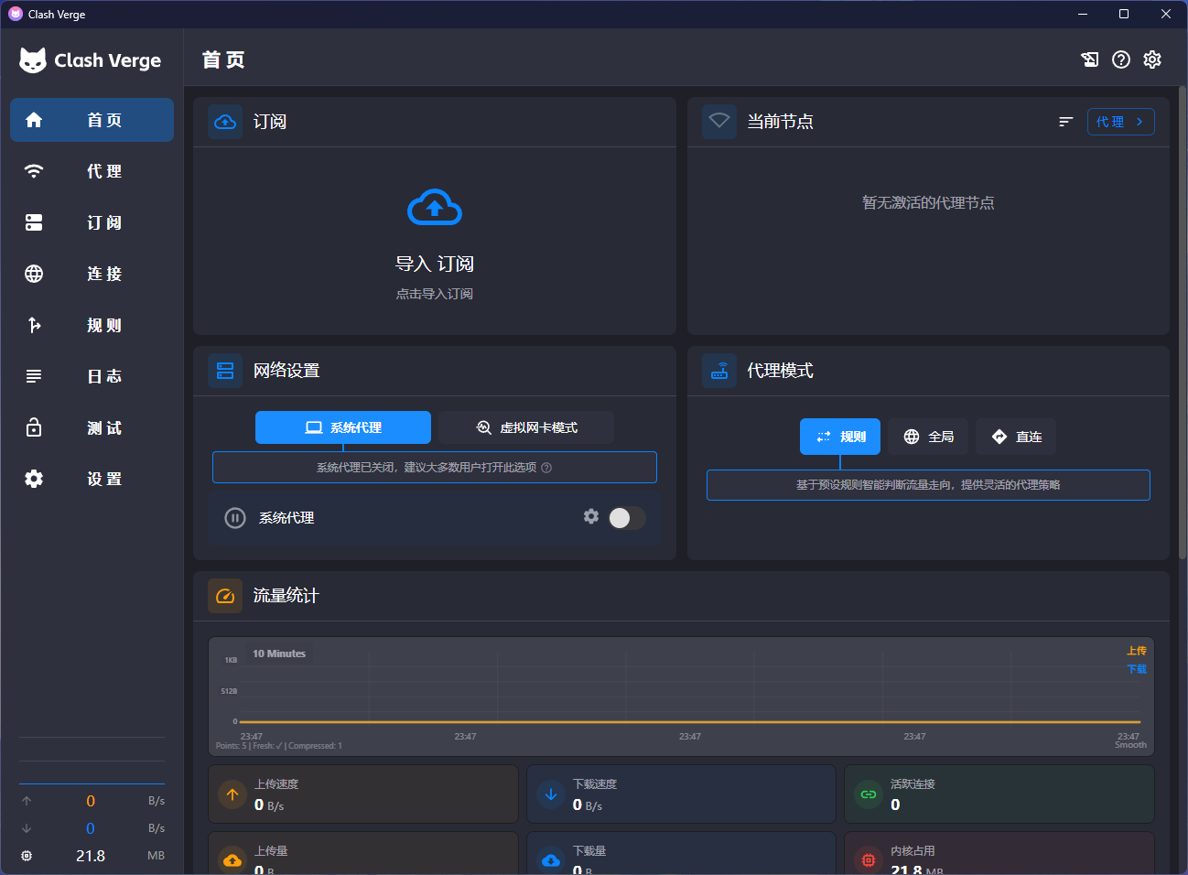Click the Clash Verge cat logo
The image size is (1188, 875).
pyautogui.click(x=33, y=60)
